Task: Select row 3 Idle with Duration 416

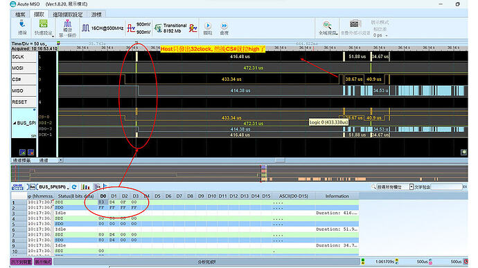Action: pyautogui.click(x=185, y=213)
